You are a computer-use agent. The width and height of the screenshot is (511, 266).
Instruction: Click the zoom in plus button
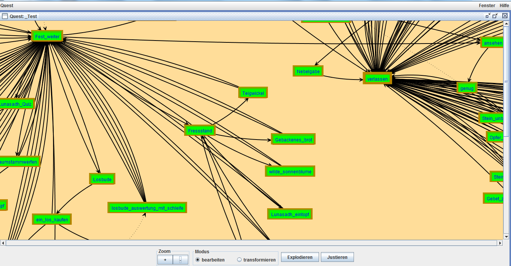click(165, 260)
